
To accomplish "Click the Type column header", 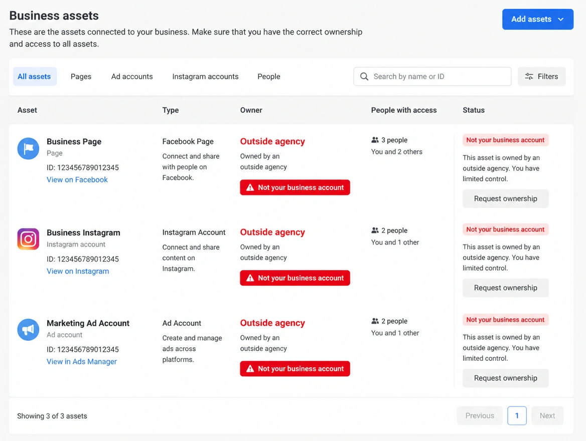I will pos(171,110).
